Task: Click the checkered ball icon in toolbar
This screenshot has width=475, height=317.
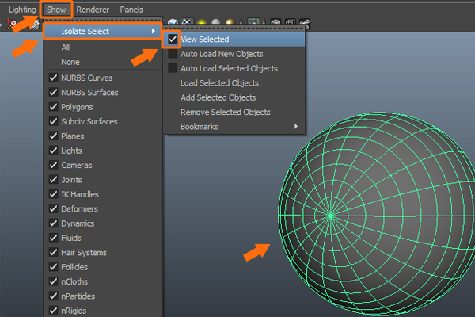Action: [188, 23]
